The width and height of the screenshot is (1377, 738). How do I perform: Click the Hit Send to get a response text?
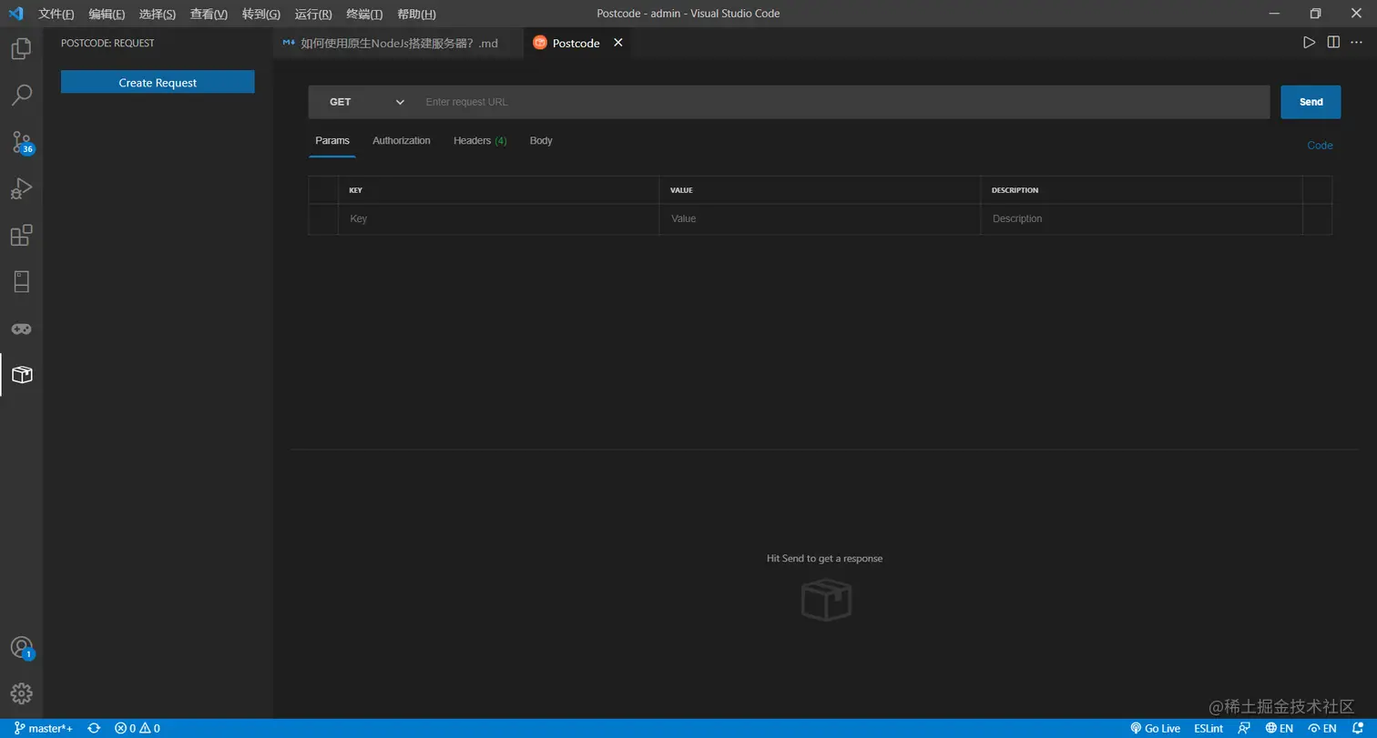pos(824,559)
